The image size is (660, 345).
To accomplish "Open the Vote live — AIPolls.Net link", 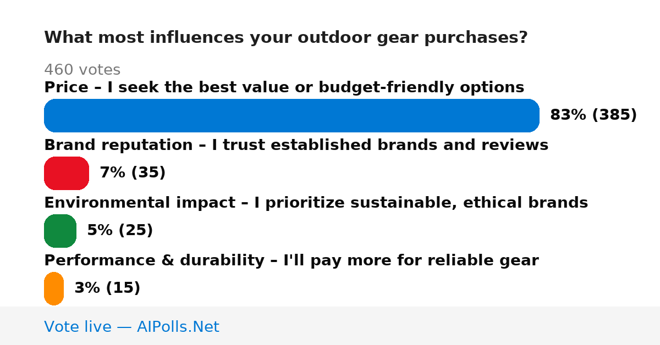I will pyautogui.click(x=131, y=327).
